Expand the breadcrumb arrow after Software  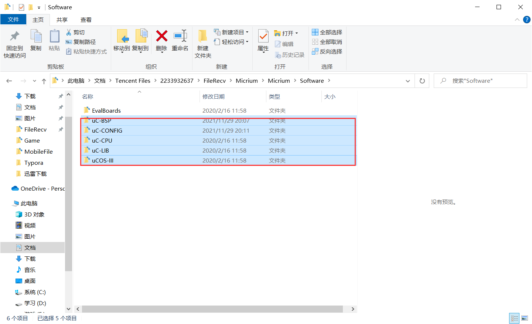[x=329, y=81]
